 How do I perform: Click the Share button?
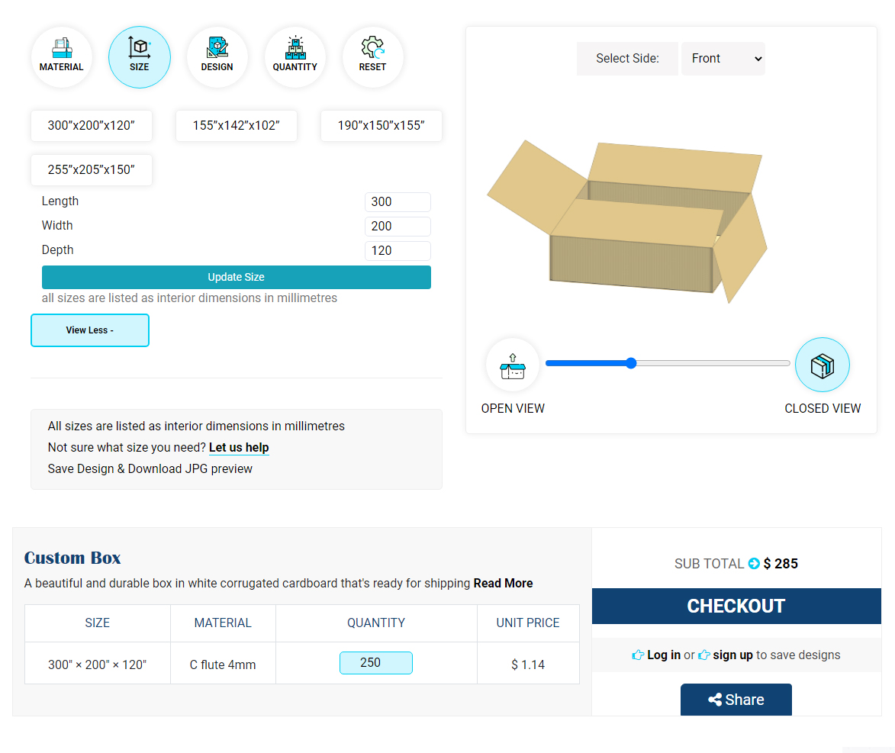[736, 700]
